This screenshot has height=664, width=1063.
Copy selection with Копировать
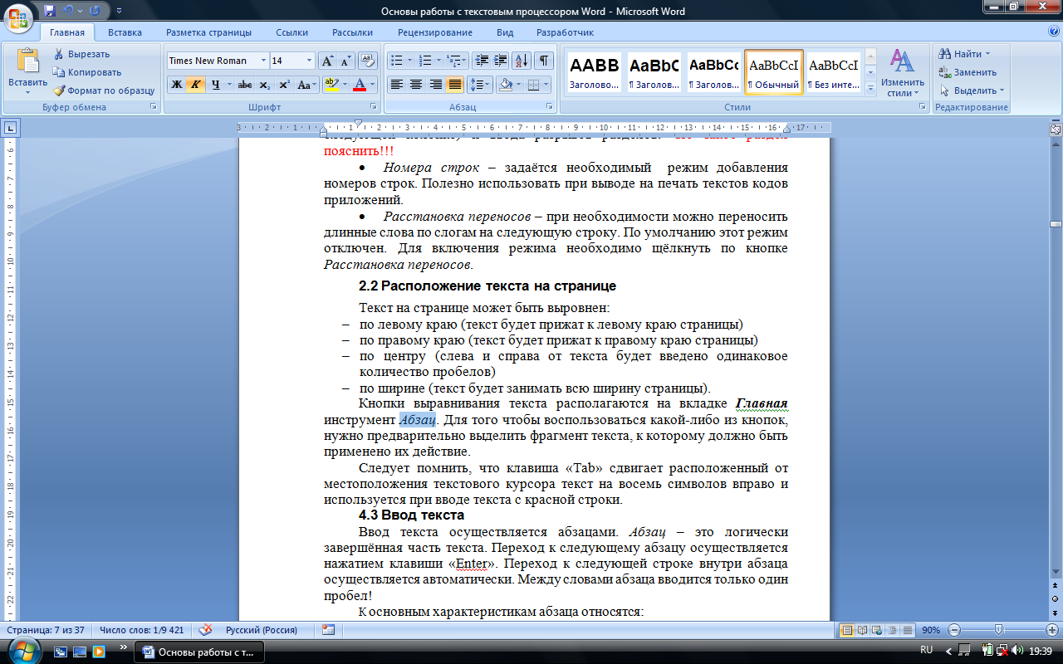(x=87, y=72)
